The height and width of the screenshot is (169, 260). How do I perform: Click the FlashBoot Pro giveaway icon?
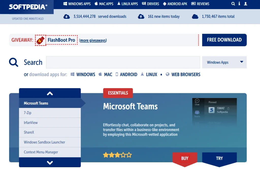(40, 40)
